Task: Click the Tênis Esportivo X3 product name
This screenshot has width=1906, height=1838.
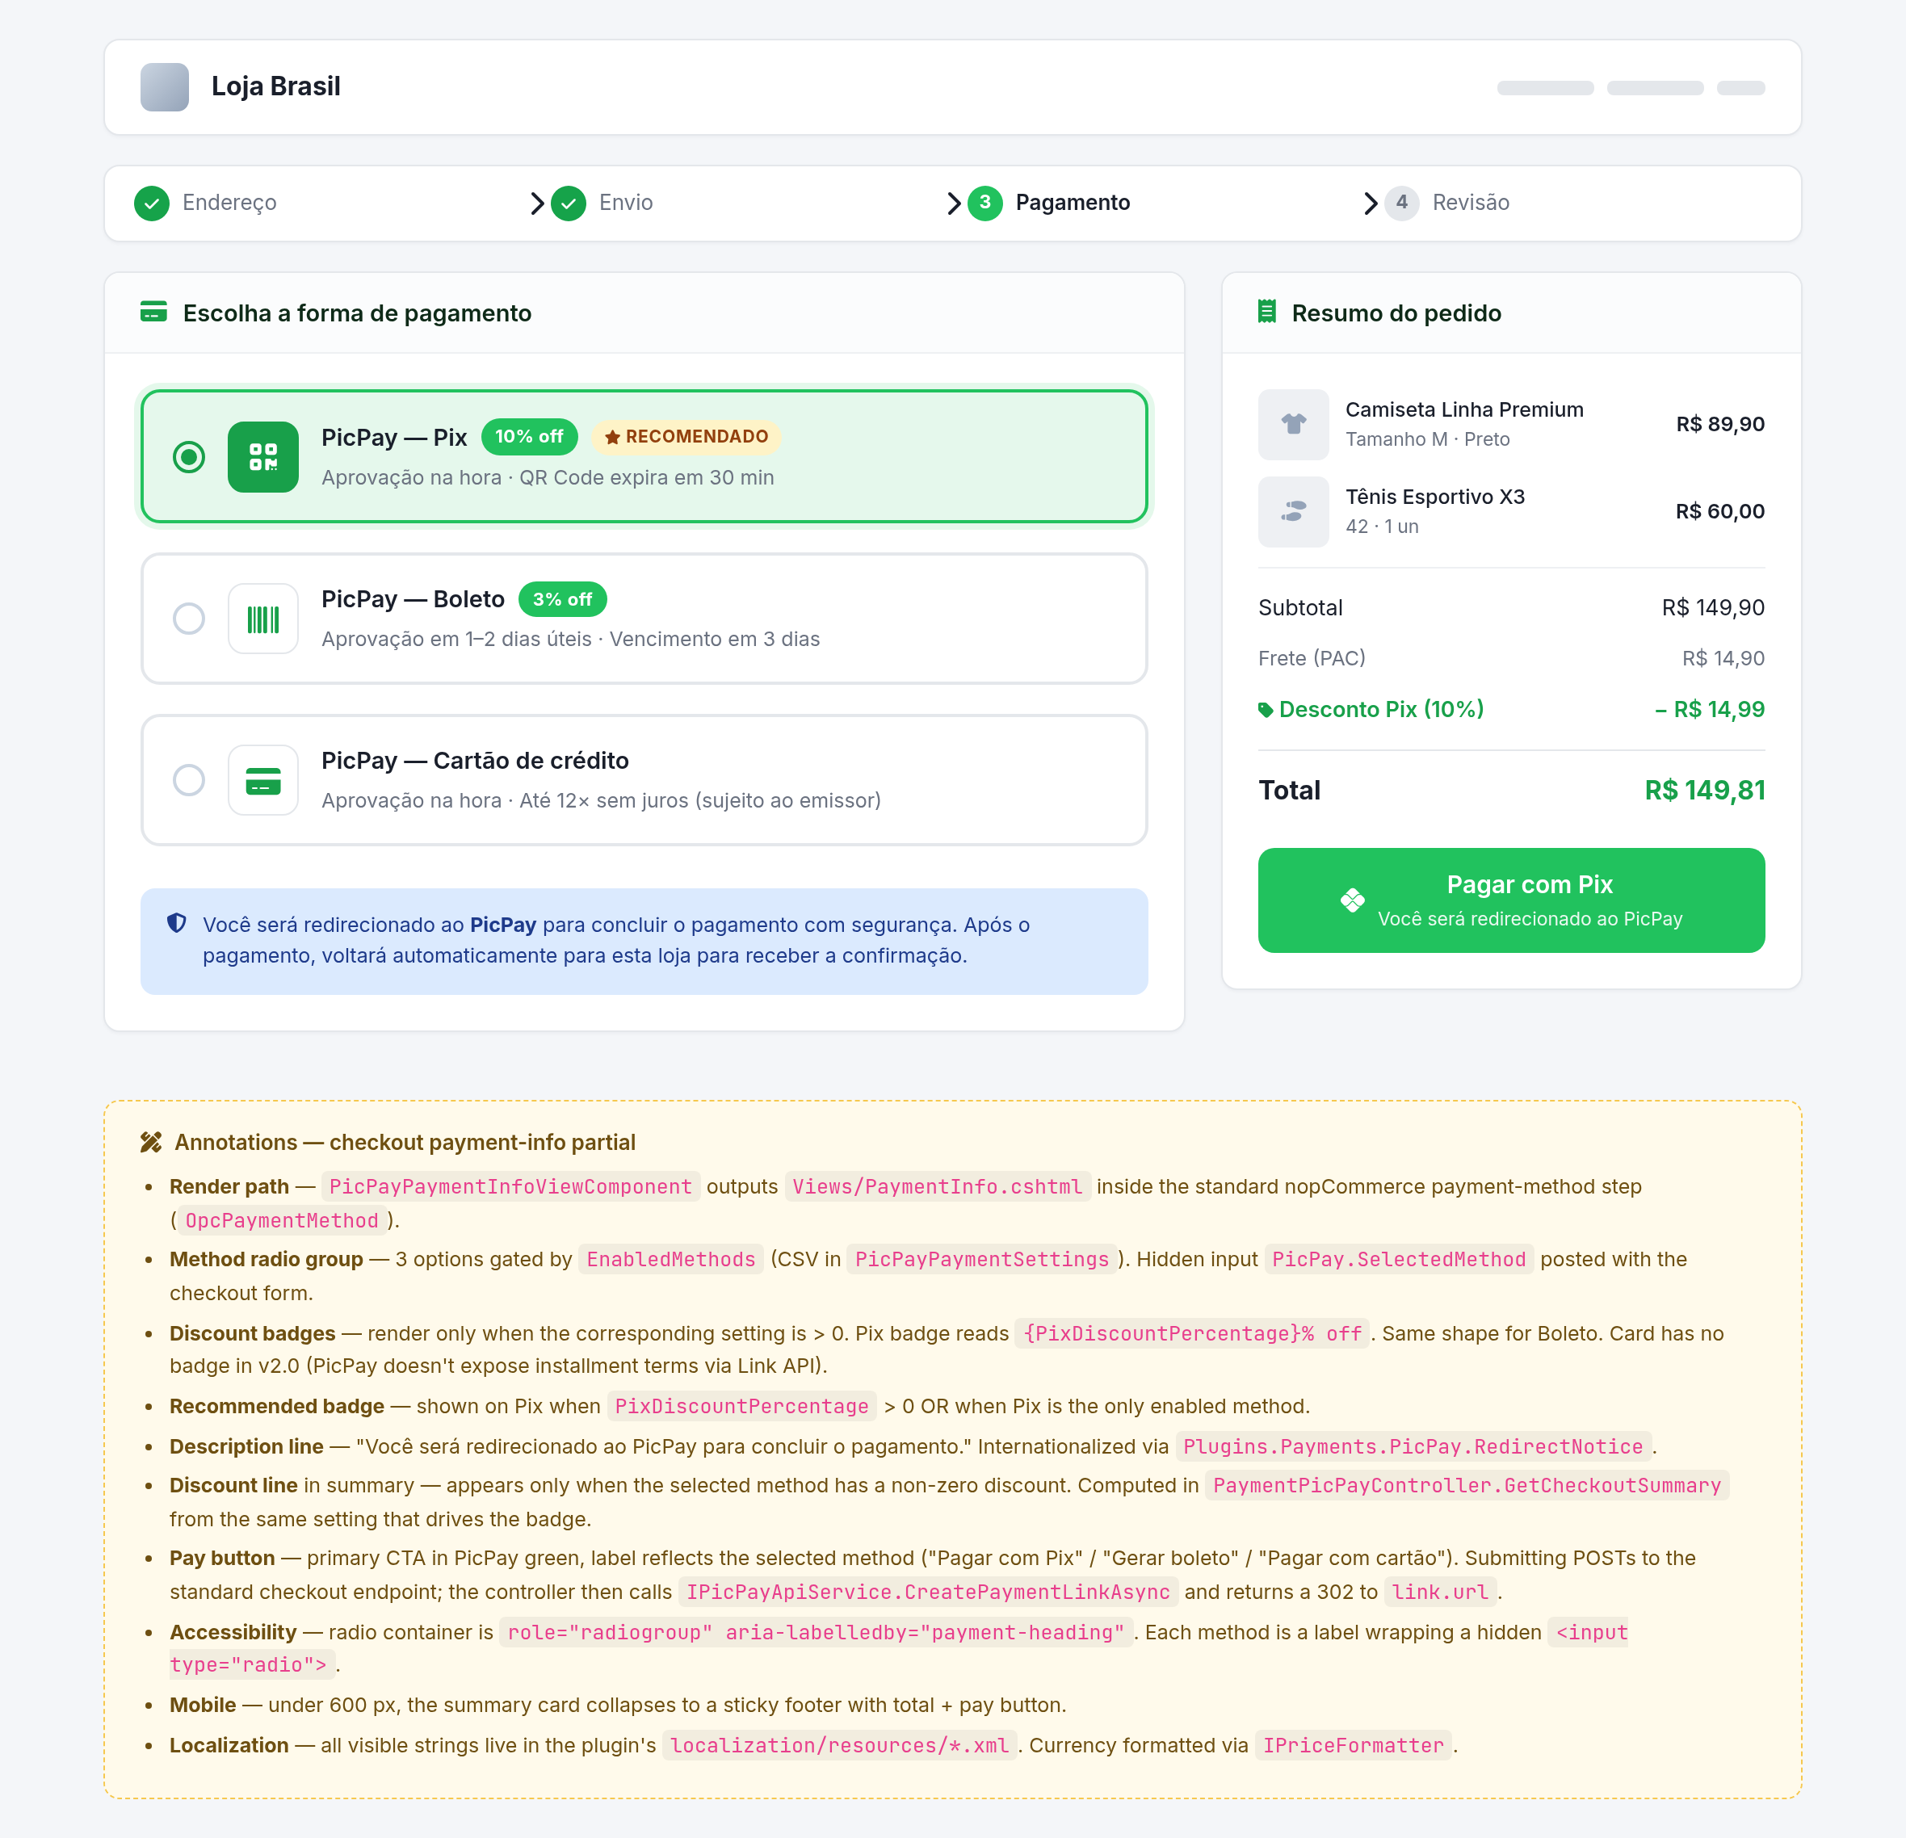Action: click(x=1435, y=497)
